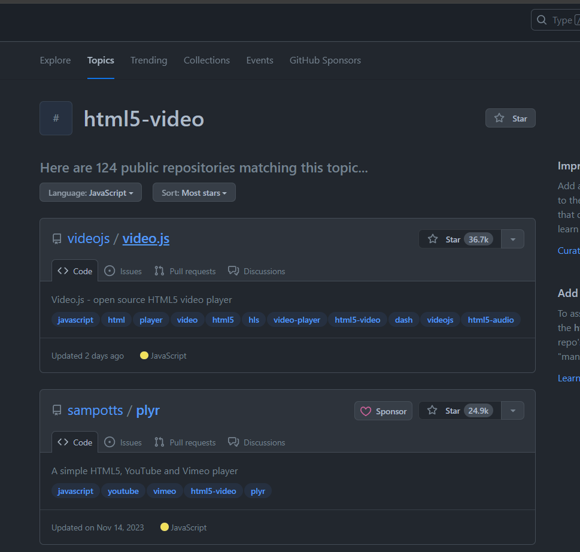The width and height of the screenshot is (580, 552).
Task: Click the vimeo topic tag
Action: click(x=165, y=491)
